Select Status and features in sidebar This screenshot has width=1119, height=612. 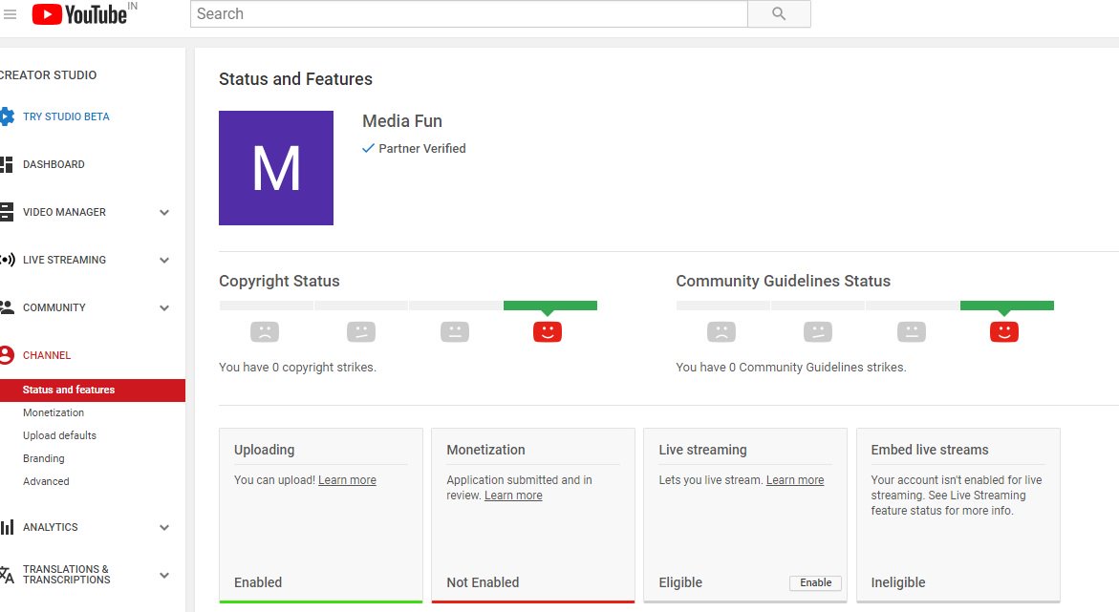93,390
